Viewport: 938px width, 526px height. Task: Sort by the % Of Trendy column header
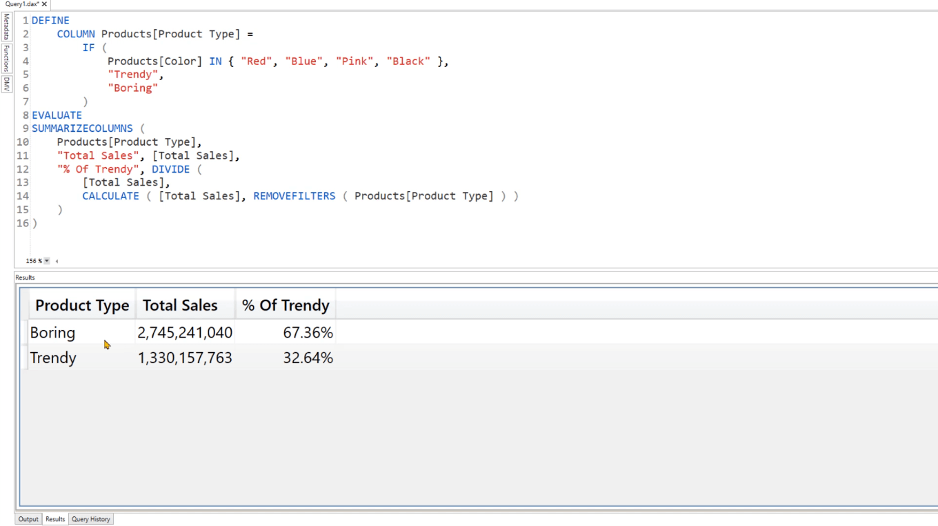pos(286,305)
